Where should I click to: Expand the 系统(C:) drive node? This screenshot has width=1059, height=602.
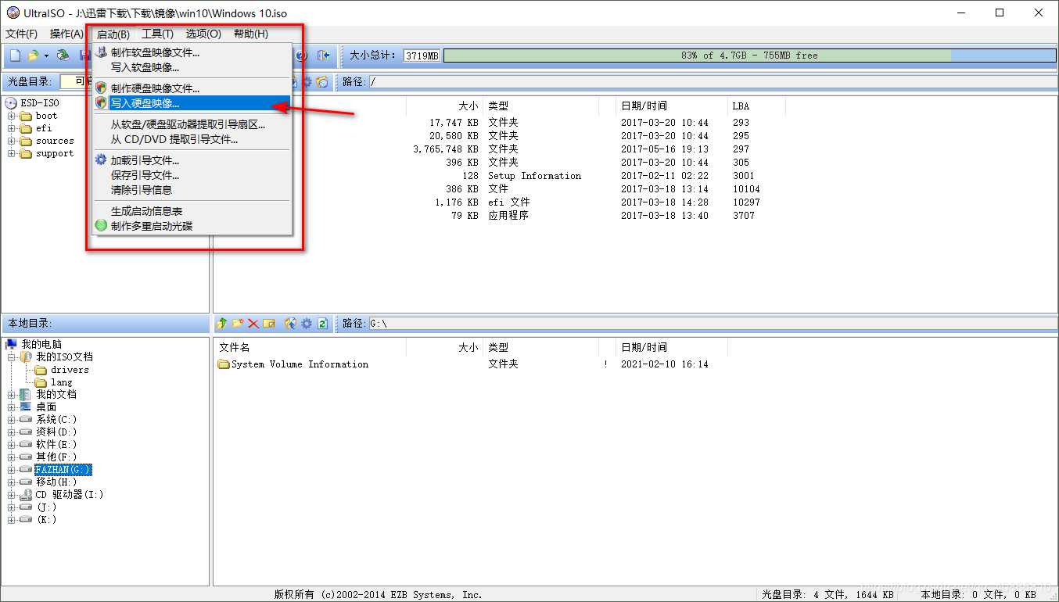pos(12,420)
